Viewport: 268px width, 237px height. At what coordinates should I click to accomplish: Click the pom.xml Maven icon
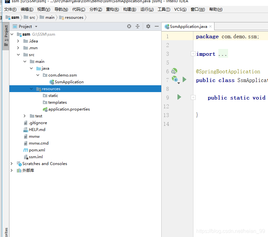click(26, 150)
